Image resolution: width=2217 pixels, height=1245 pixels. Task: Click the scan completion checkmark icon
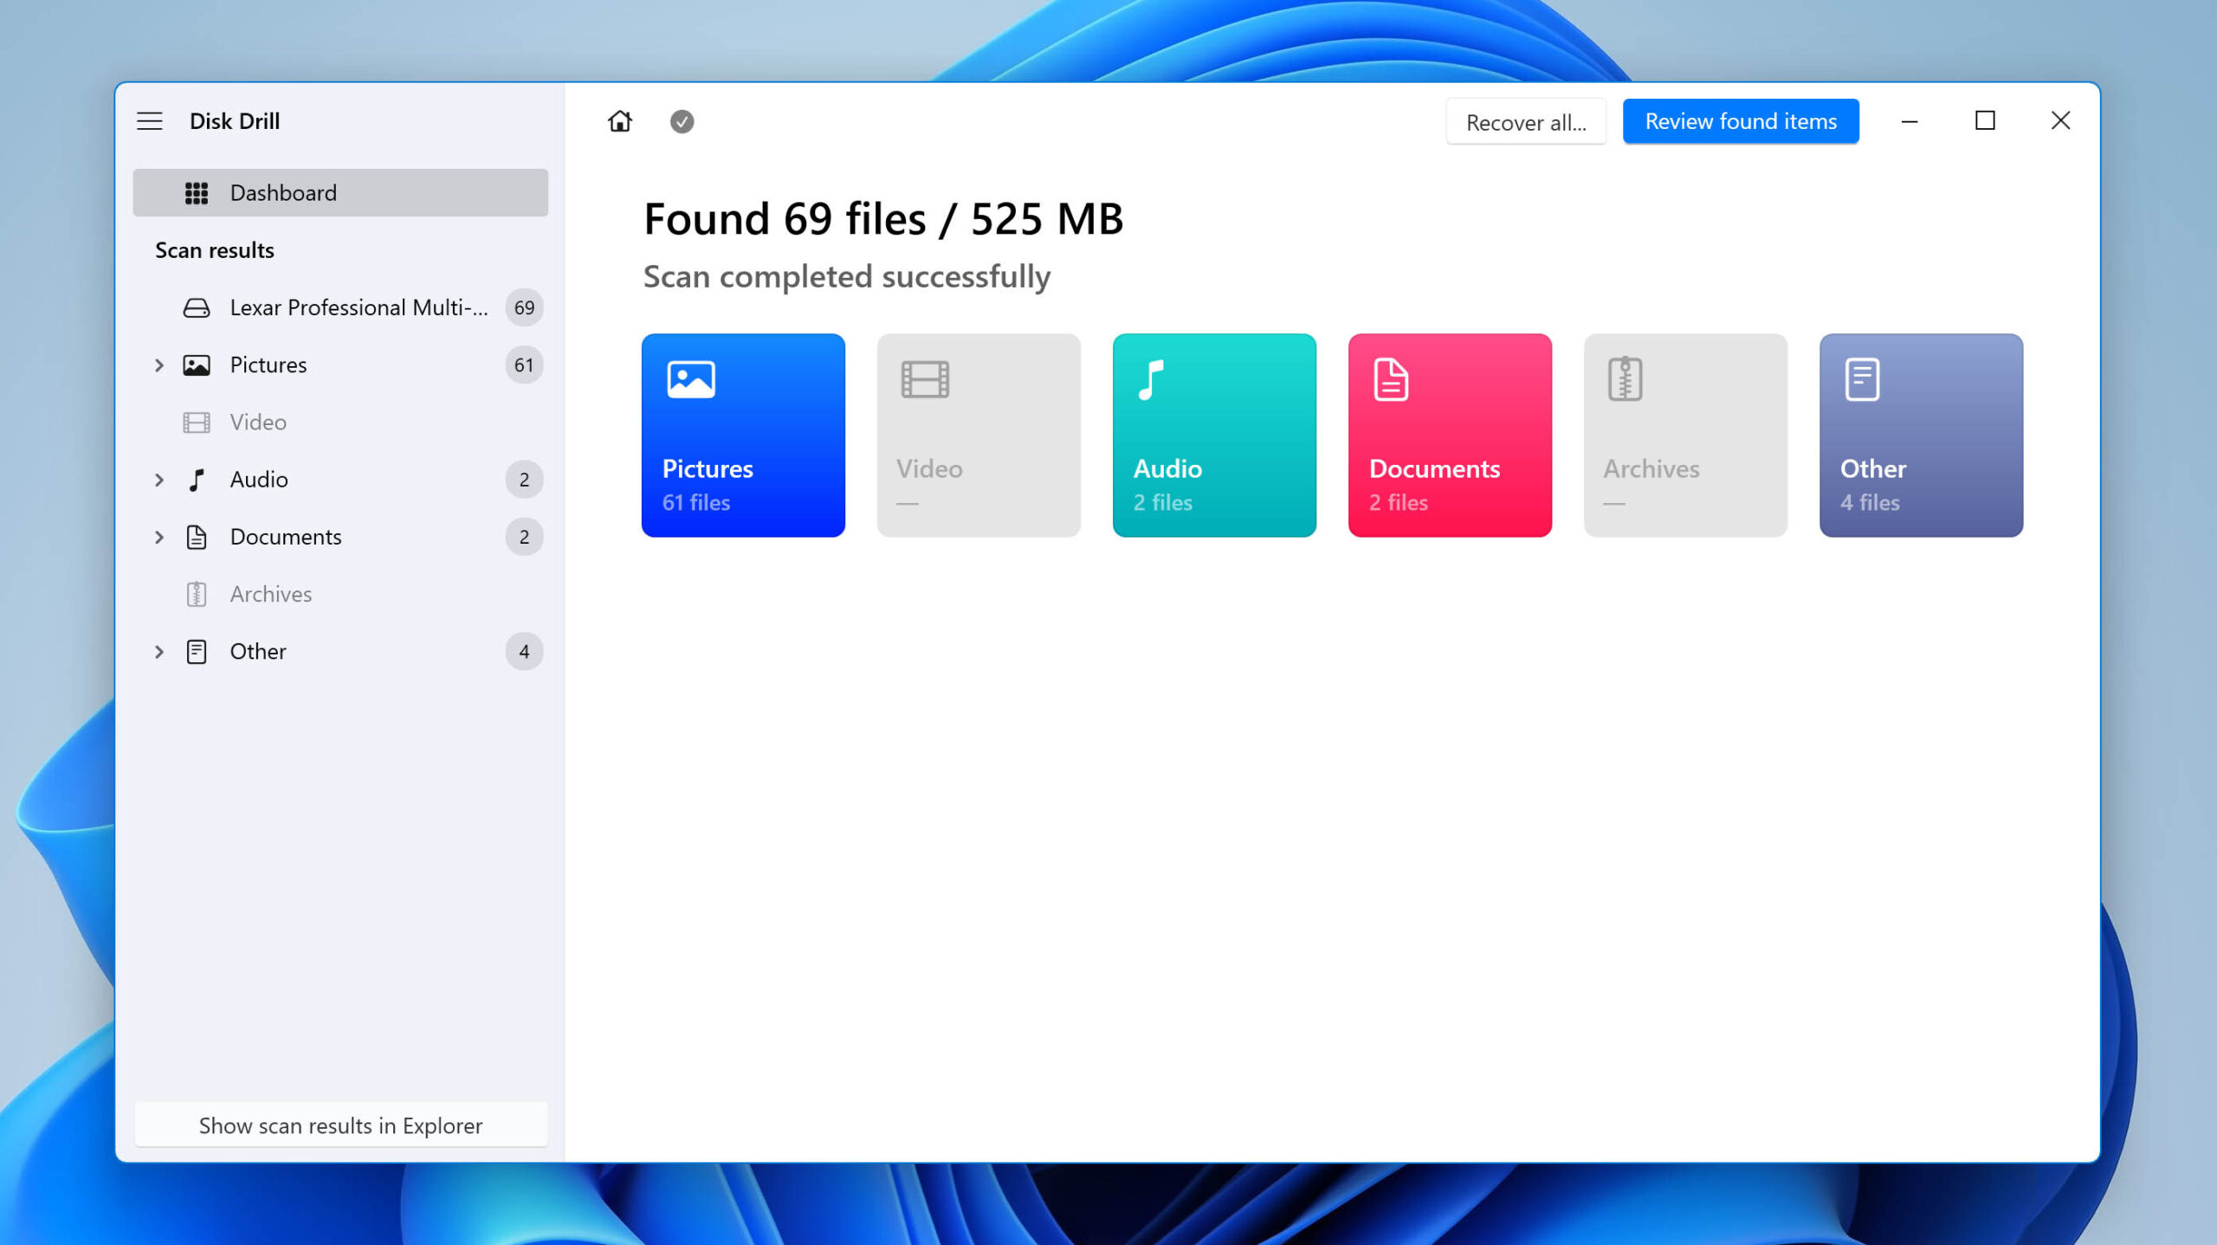click(681, 120)
